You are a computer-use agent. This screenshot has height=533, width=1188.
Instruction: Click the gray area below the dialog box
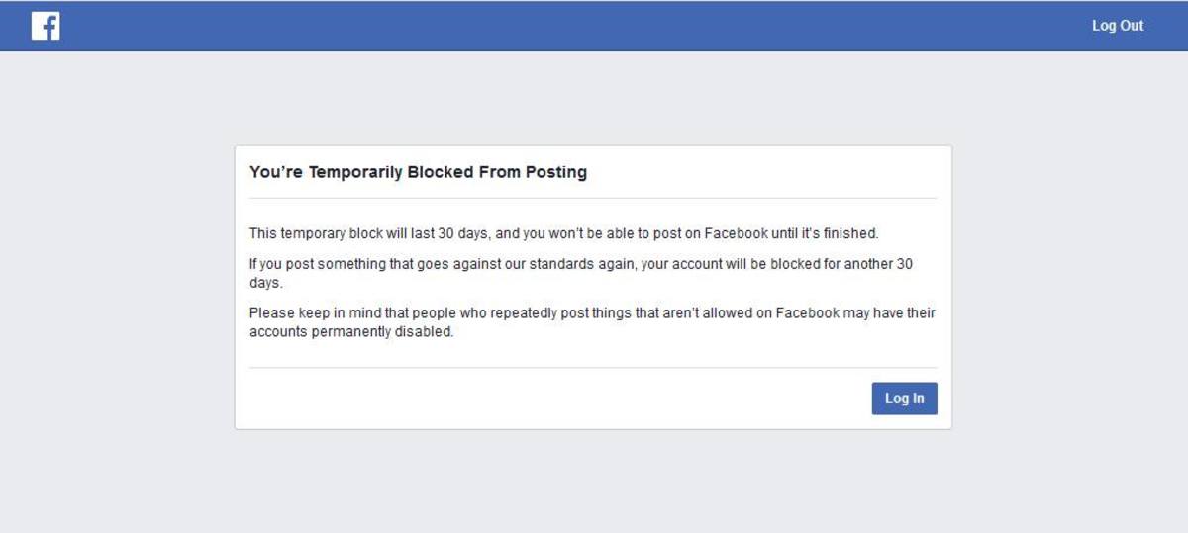[593, 482]
